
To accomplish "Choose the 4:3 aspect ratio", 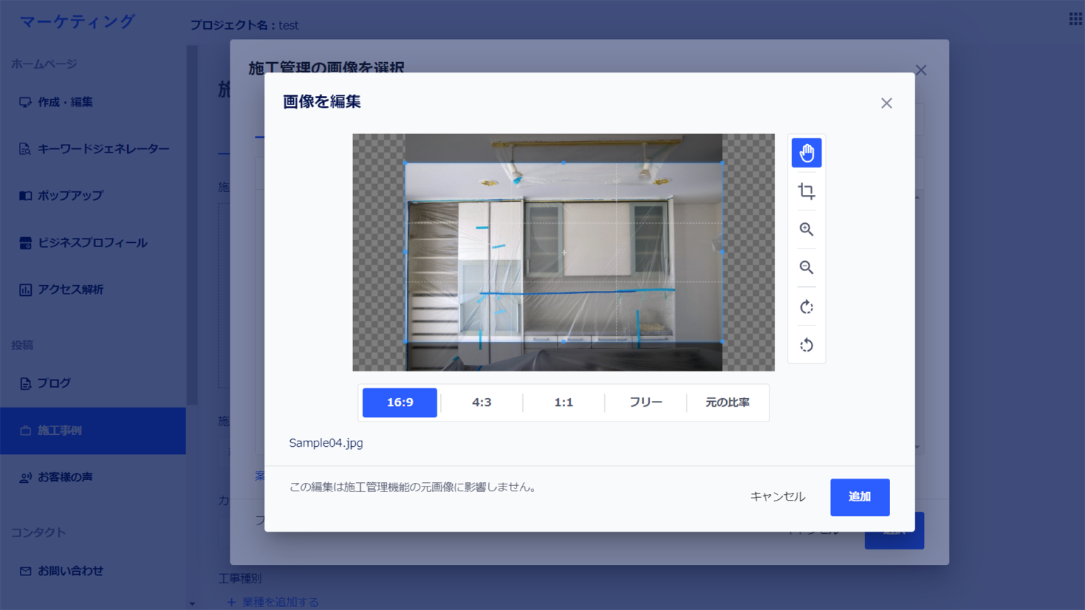I will (x=482, y=402).
